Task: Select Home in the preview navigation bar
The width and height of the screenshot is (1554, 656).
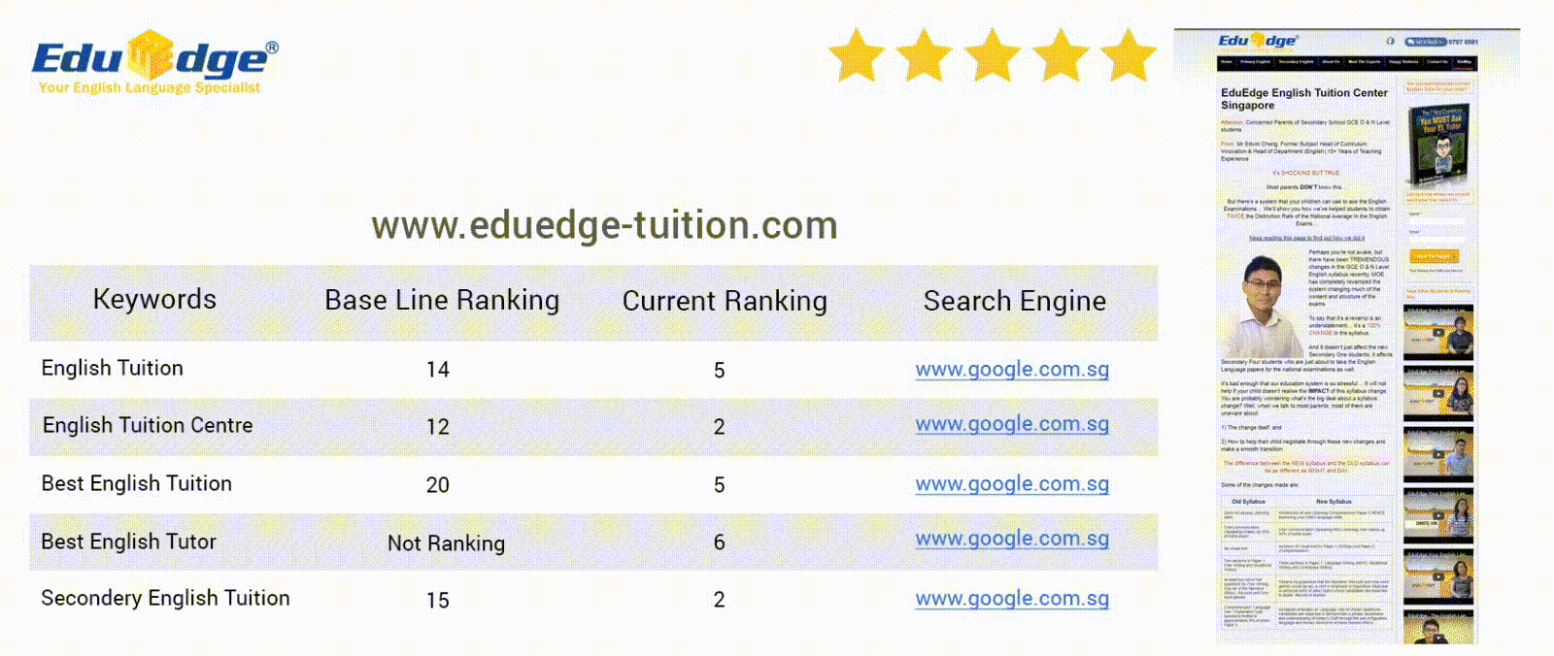Action: tap(1227, 62)
